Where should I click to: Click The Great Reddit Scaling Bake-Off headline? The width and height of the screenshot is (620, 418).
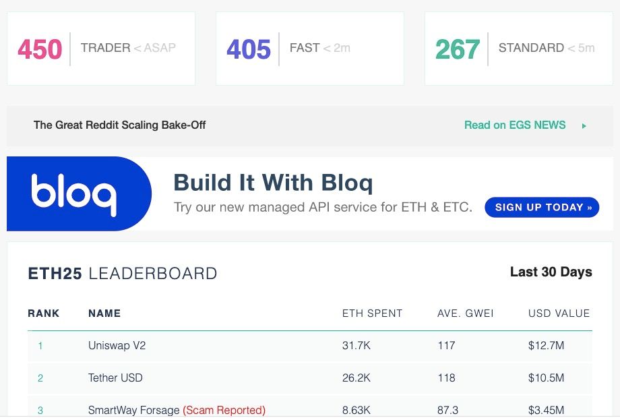[119, 125]
